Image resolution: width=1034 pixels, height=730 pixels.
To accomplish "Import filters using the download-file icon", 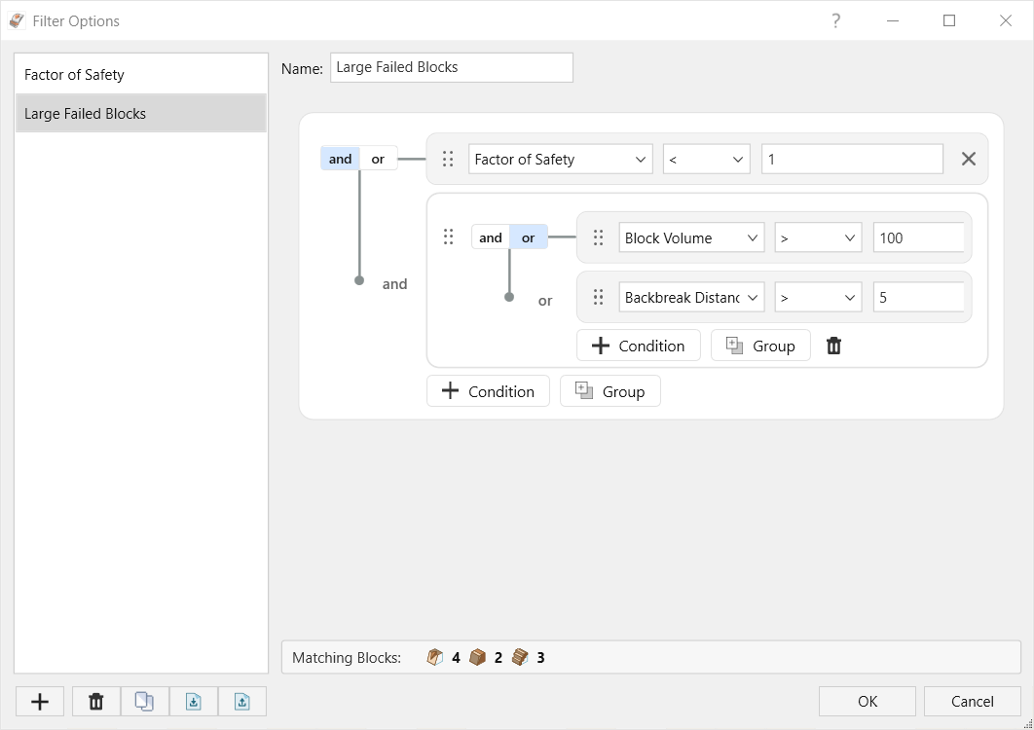I will (193, 702).
